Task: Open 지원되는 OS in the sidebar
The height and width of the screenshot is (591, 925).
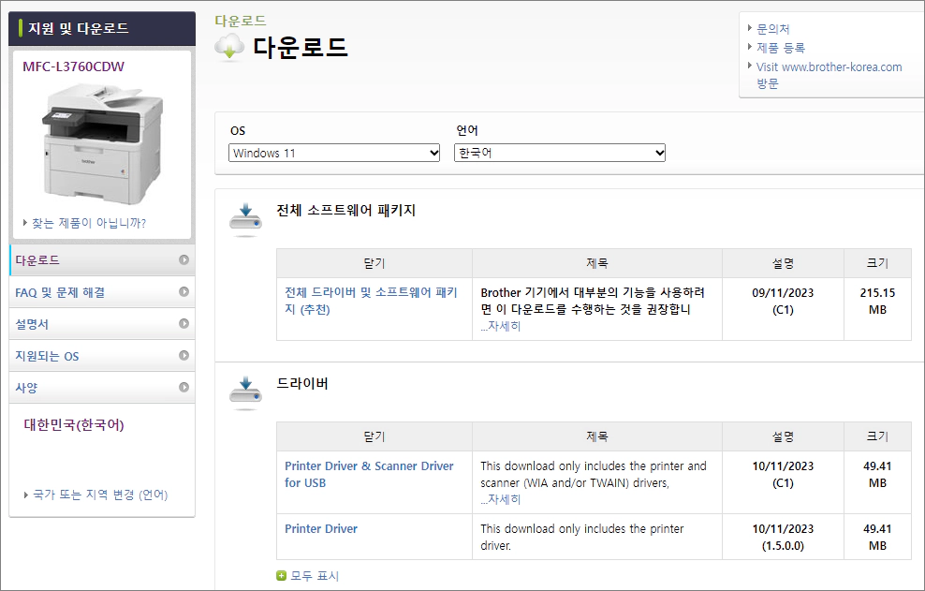Action: [102, 356]
